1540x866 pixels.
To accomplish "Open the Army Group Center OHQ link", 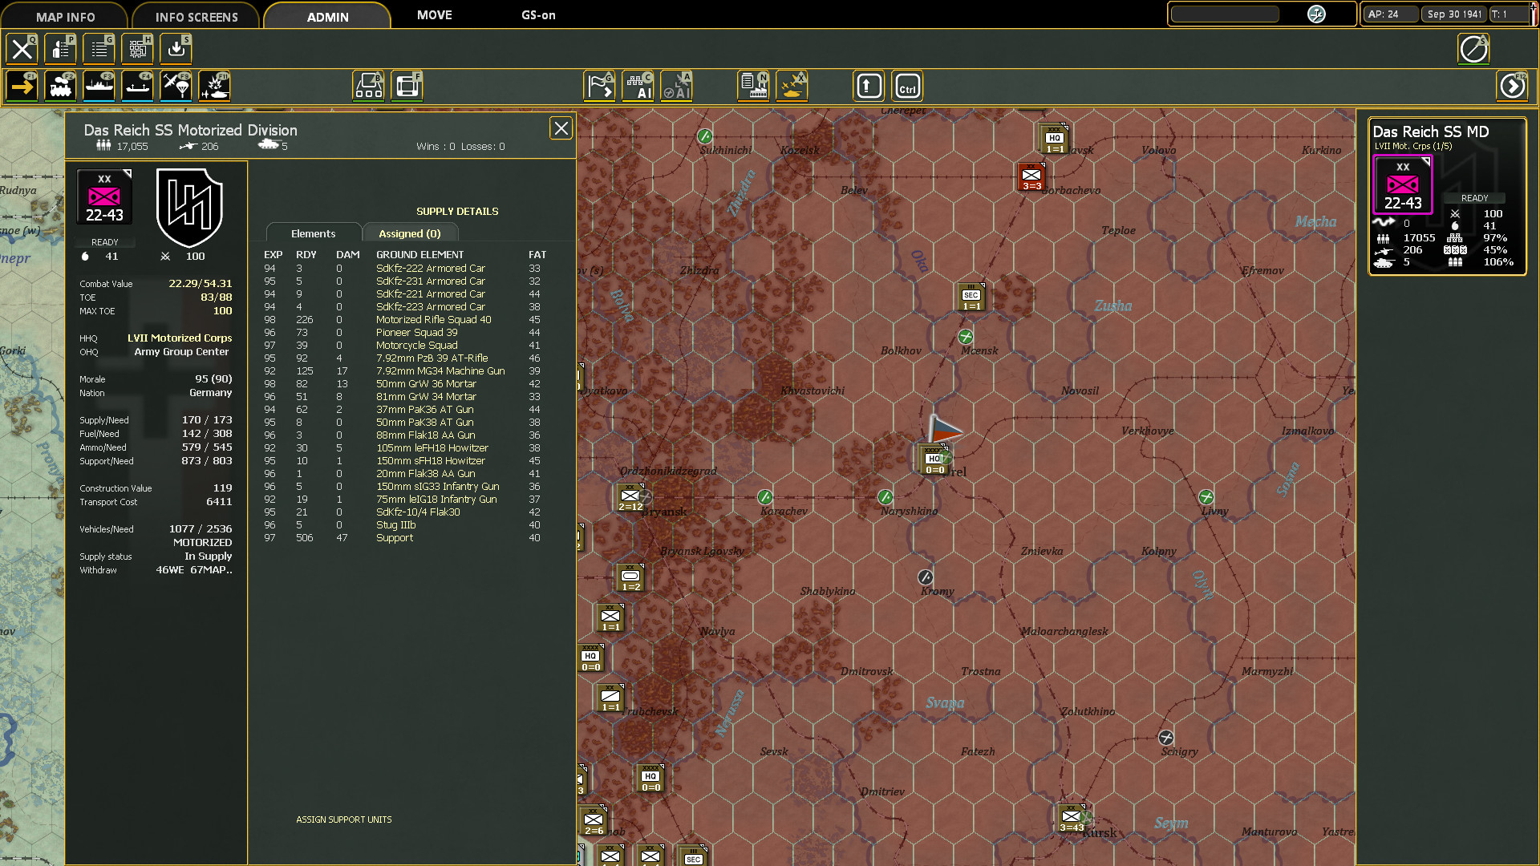I will (181, 352).
